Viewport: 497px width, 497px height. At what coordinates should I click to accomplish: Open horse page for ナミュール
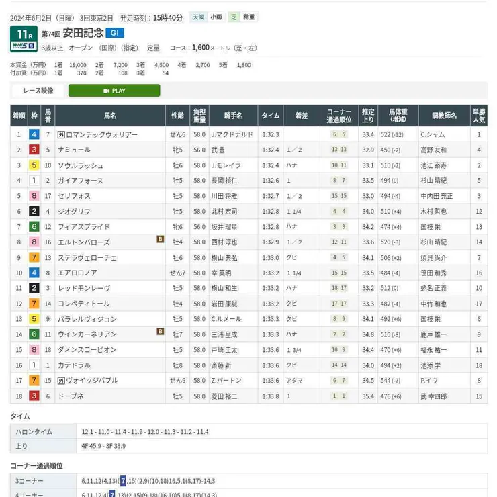pyautogui.click(x=74, y=150)
